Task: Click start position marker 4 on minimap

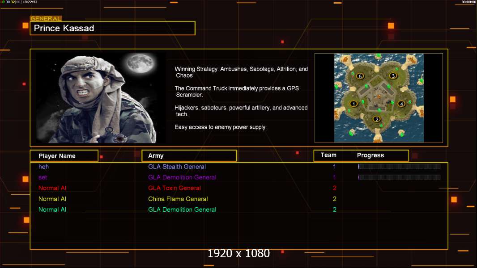Action: 401,104
